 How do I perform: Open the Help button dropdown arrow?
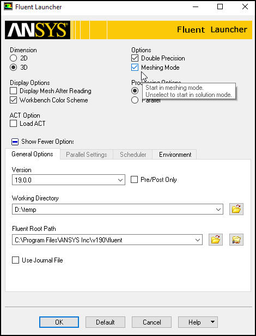212,322
